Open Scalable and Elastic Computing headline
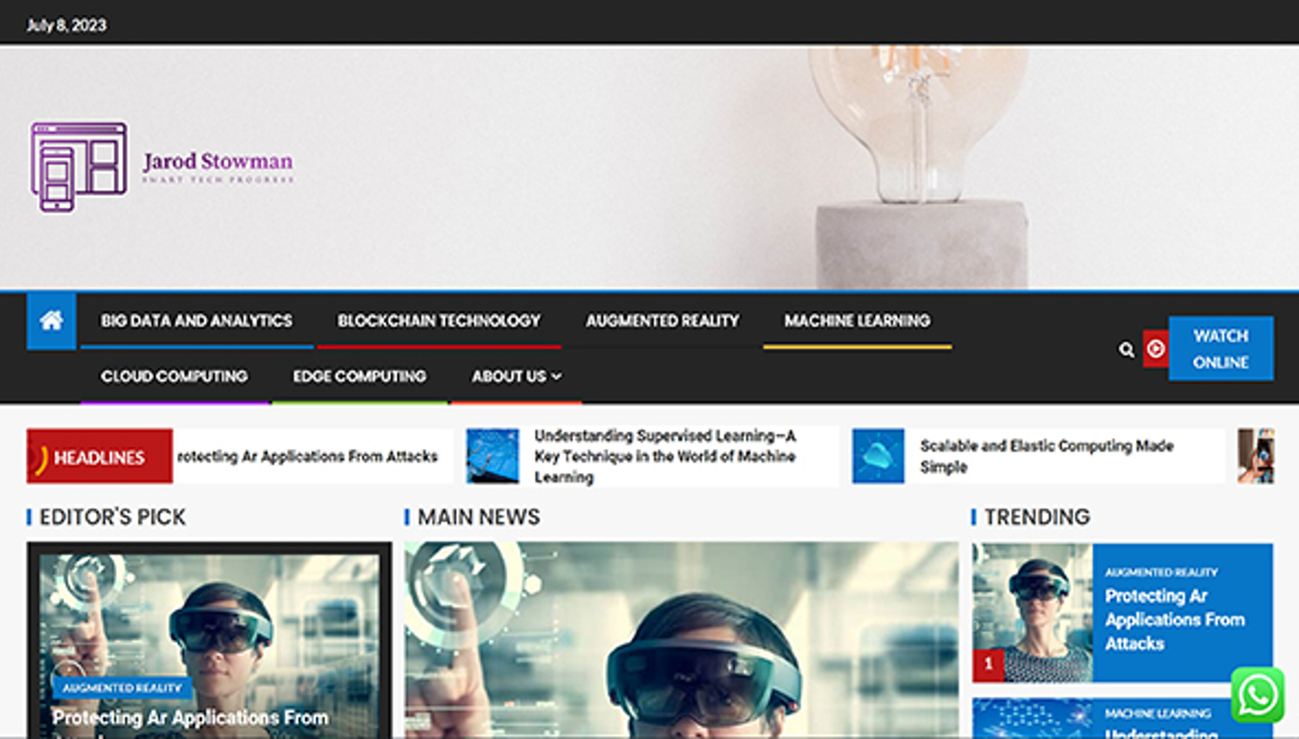 tap(1046, 456)
